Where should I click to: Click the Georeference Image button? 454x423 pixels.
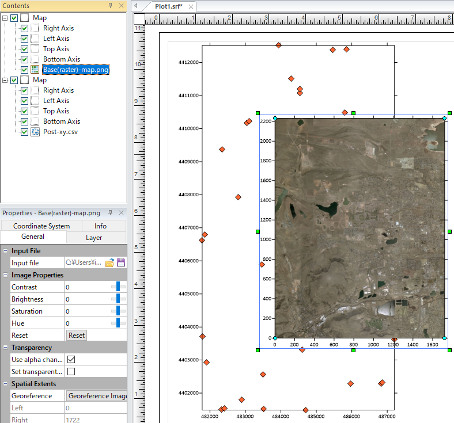(97, 396)
